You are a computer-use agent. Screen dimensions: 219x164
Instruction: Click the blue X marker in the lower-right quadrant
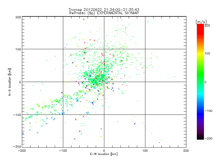pos(135,124)
